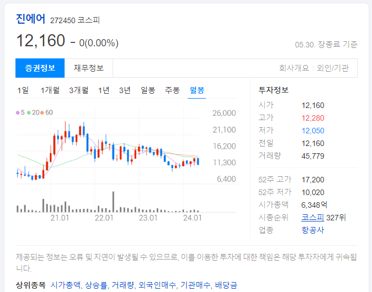Click the tallest volume bar in chart

point(113,202)
